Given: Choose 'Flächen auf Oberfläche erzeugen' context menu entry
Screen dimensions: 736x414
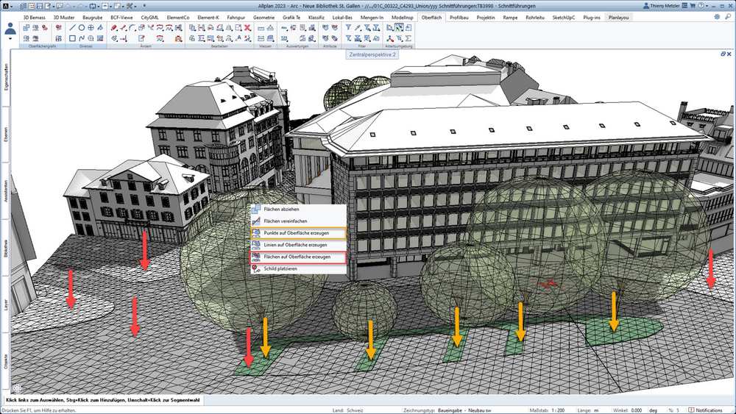Looking at the screenshot, I should coord(299,257).
